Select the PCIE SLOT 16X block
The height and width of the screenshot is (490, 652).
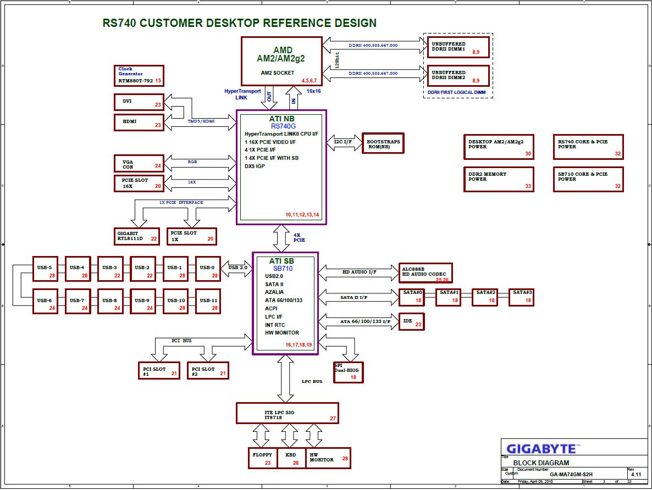[x=139, y=183]
